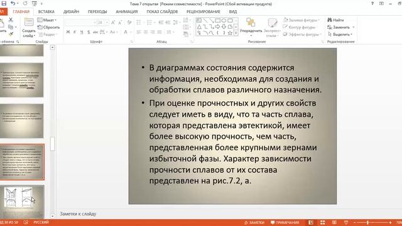The height and width of the screenshot is (226, 402).
Task: Open the ПЕРЕХОДЫ tab
Action: (x=97, y=11)
